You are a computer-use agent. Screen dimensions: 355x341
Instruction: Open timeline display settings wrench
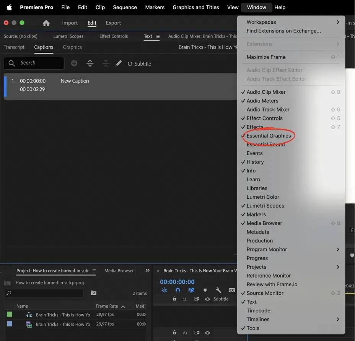(x=218, y=290)
